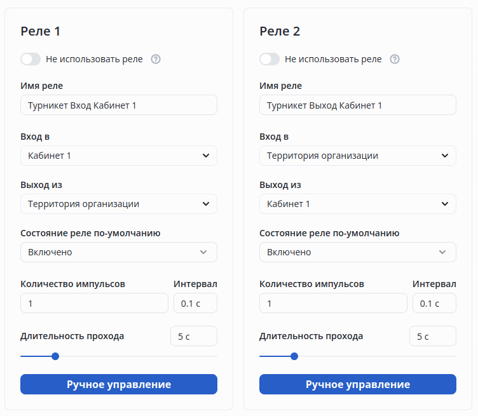Open Реле 1 'Вход в' dropdown

pyautogui.click(x=119, y=156)
